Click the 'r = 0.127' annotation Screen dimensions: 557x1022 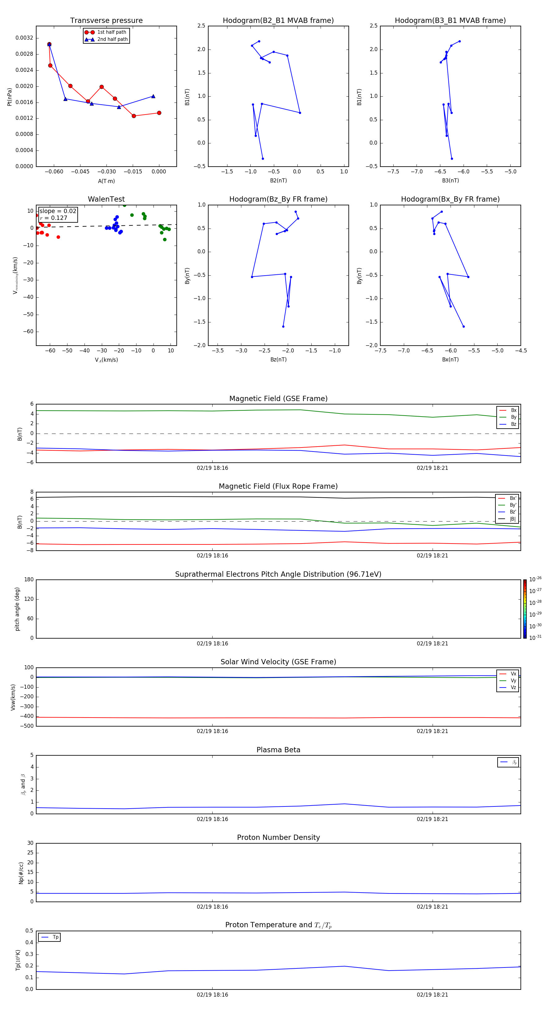pyautogui.click(x=54, y=218)
